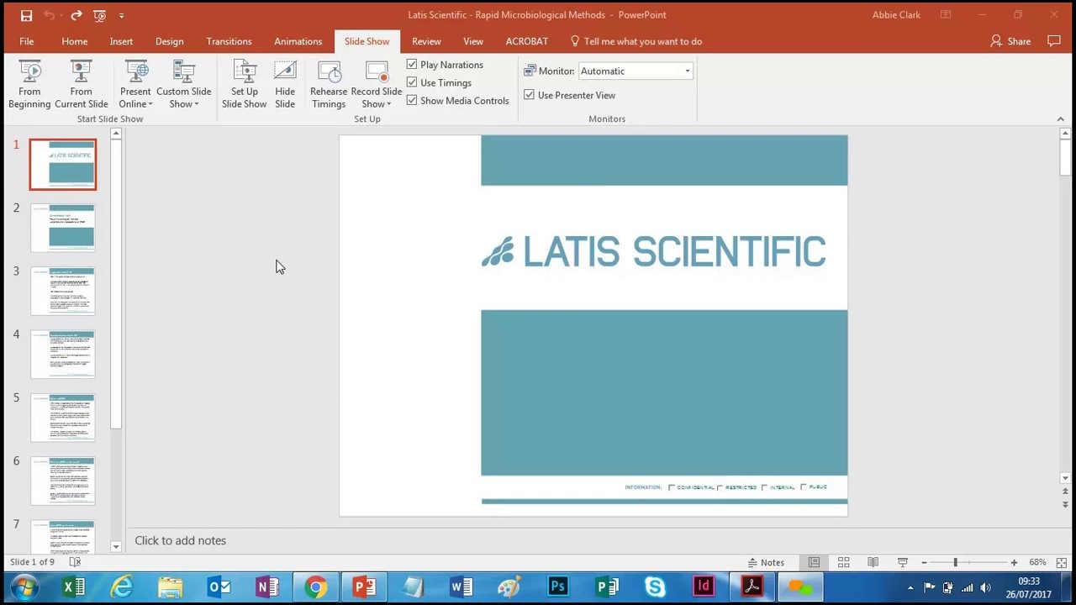Show hidden system tray icons
The image size is (1076, 605).
tap(910, 587)
